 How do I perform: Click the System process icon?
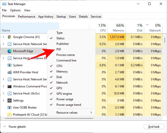pos(10,65)
